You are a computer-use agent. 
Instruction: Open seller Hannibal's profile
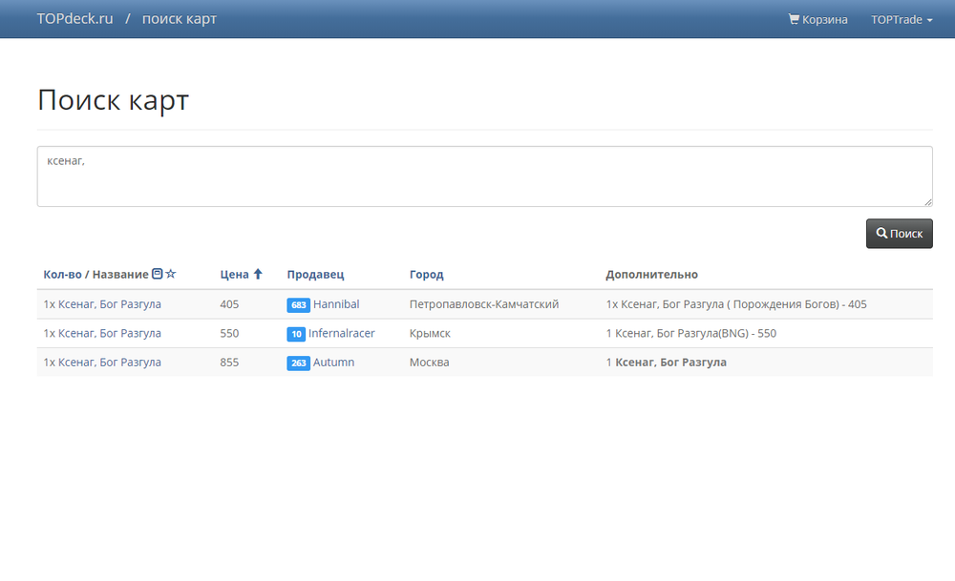(336, 304)
